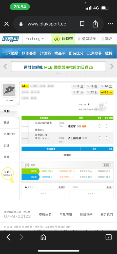Choose date 06/21 六

point(78,92)
